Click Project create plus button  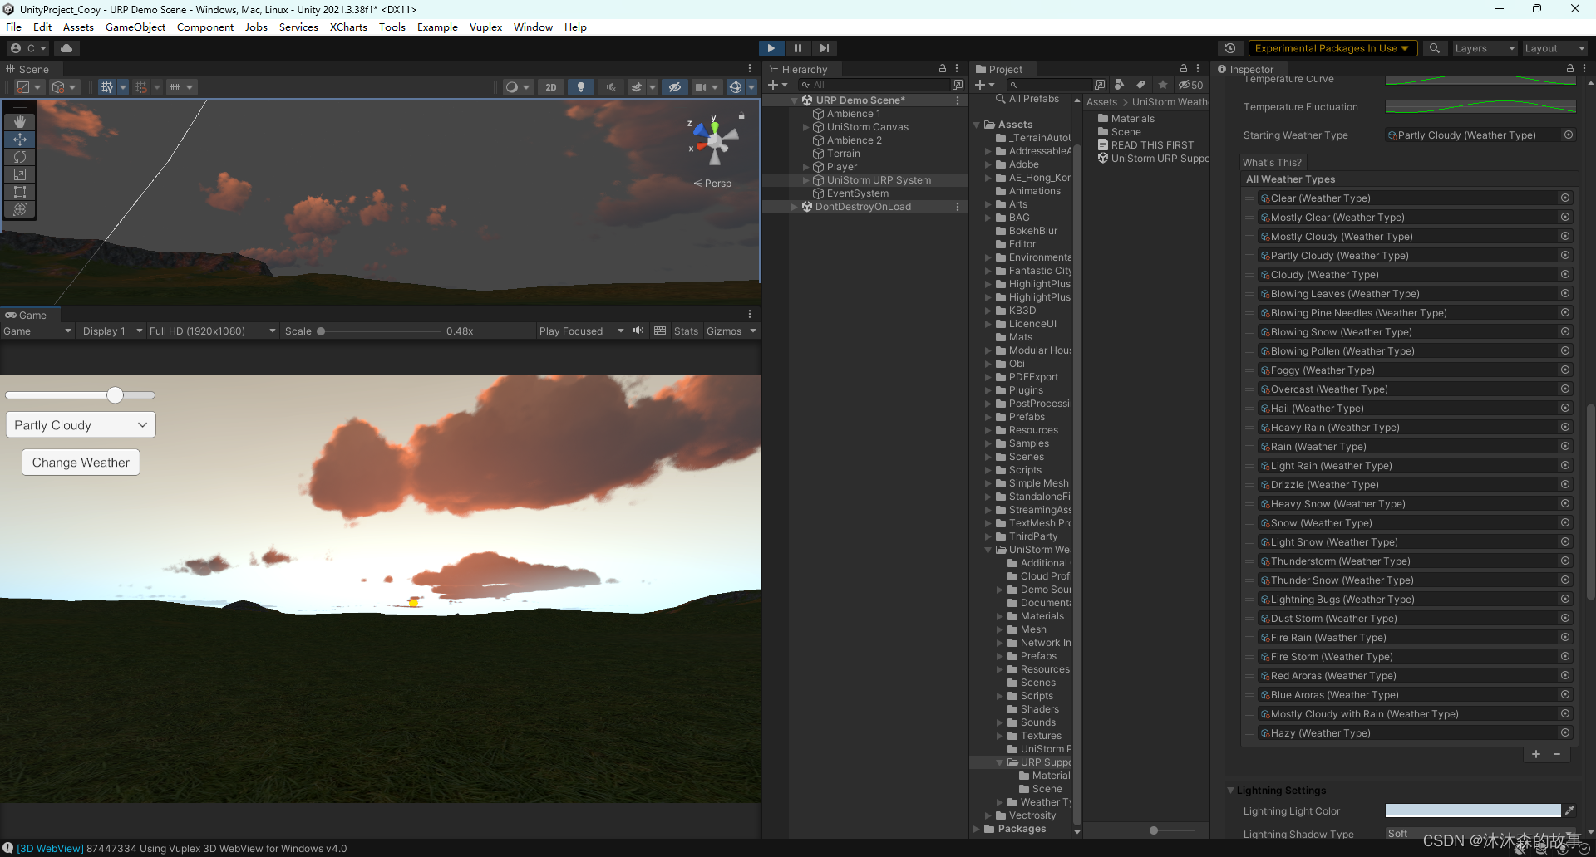pyautogui.click(x=984, y=85)
